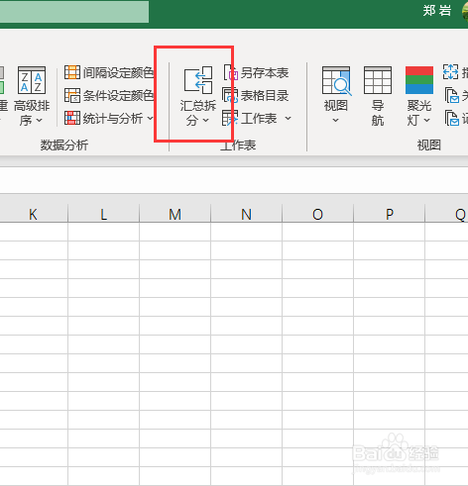This screenshot has width=468, height=486.
Task: Select column L header
Action: tap(103, 214)
